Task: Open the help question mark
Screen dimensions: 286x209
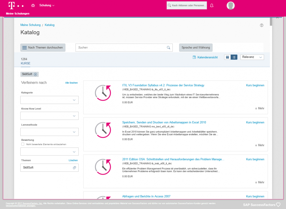Action: (261, 25)
